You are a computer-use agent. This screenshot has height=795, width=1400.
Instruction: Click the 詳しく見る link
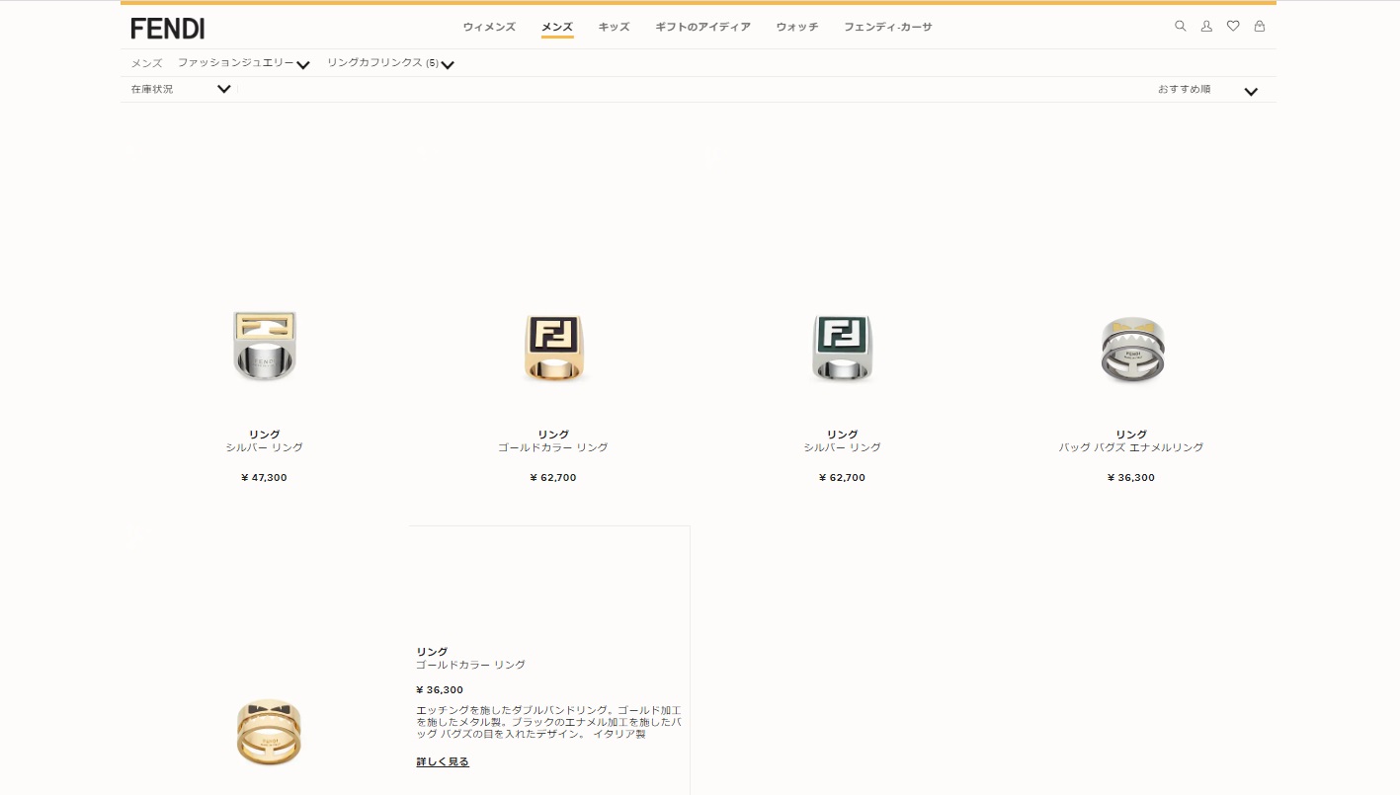coord(443,761)
